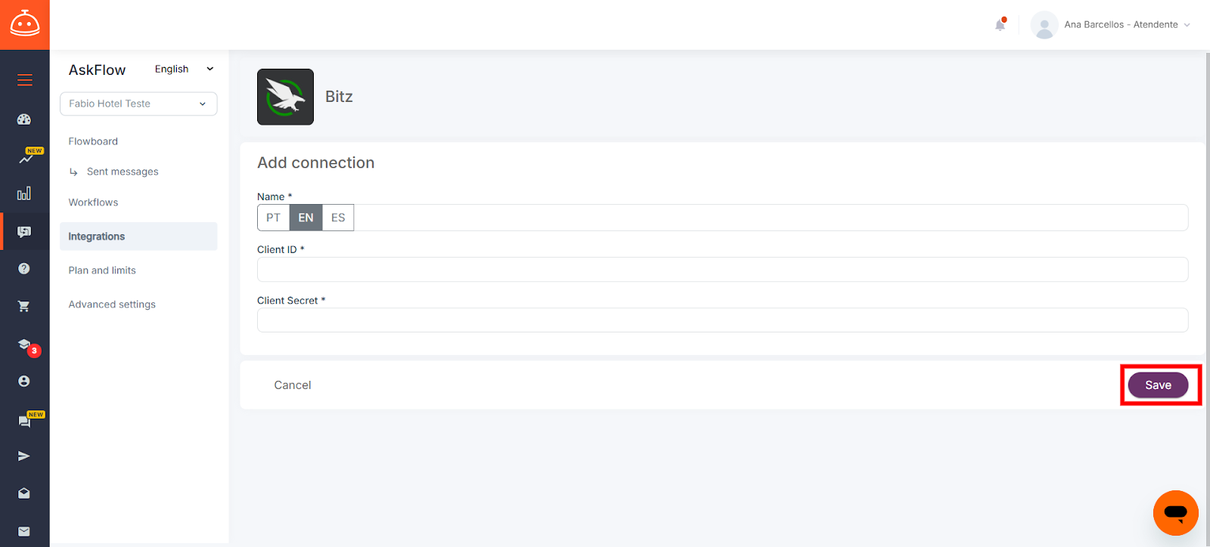Image resolution: width=1210 pixels, height=547 pixels.
Task: Select the EN language toggle
Action: point(306,218)
